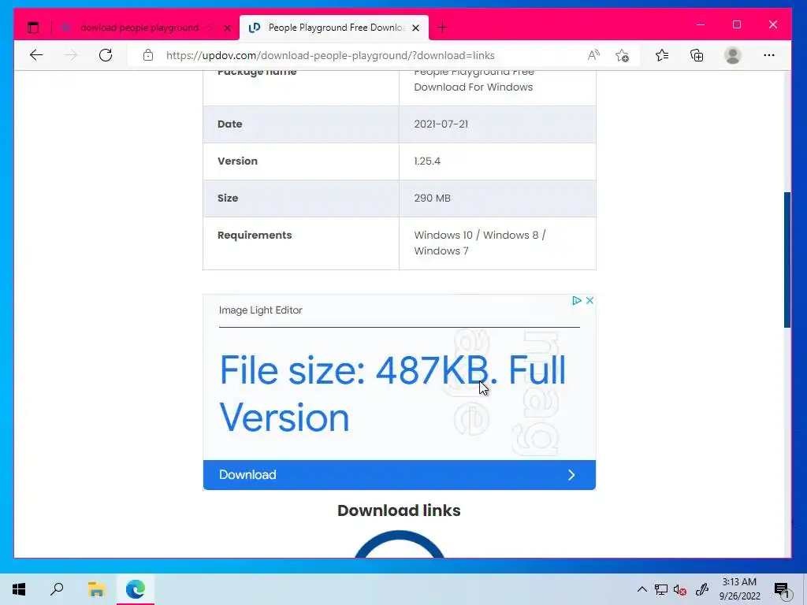
Task: Close the Image Light Editor ad
Action: pyautogui.click(x=589, y=300)
